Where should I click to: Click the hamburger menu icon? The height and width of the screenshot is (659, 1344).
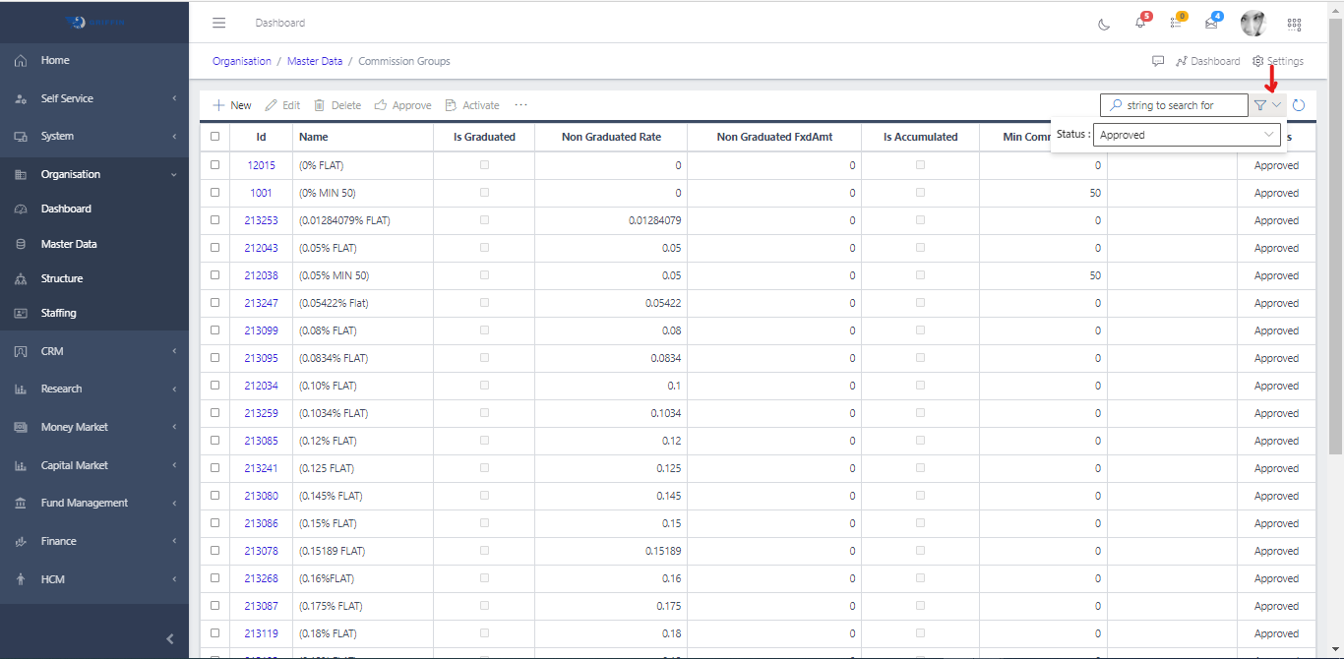tap(218, 23)
